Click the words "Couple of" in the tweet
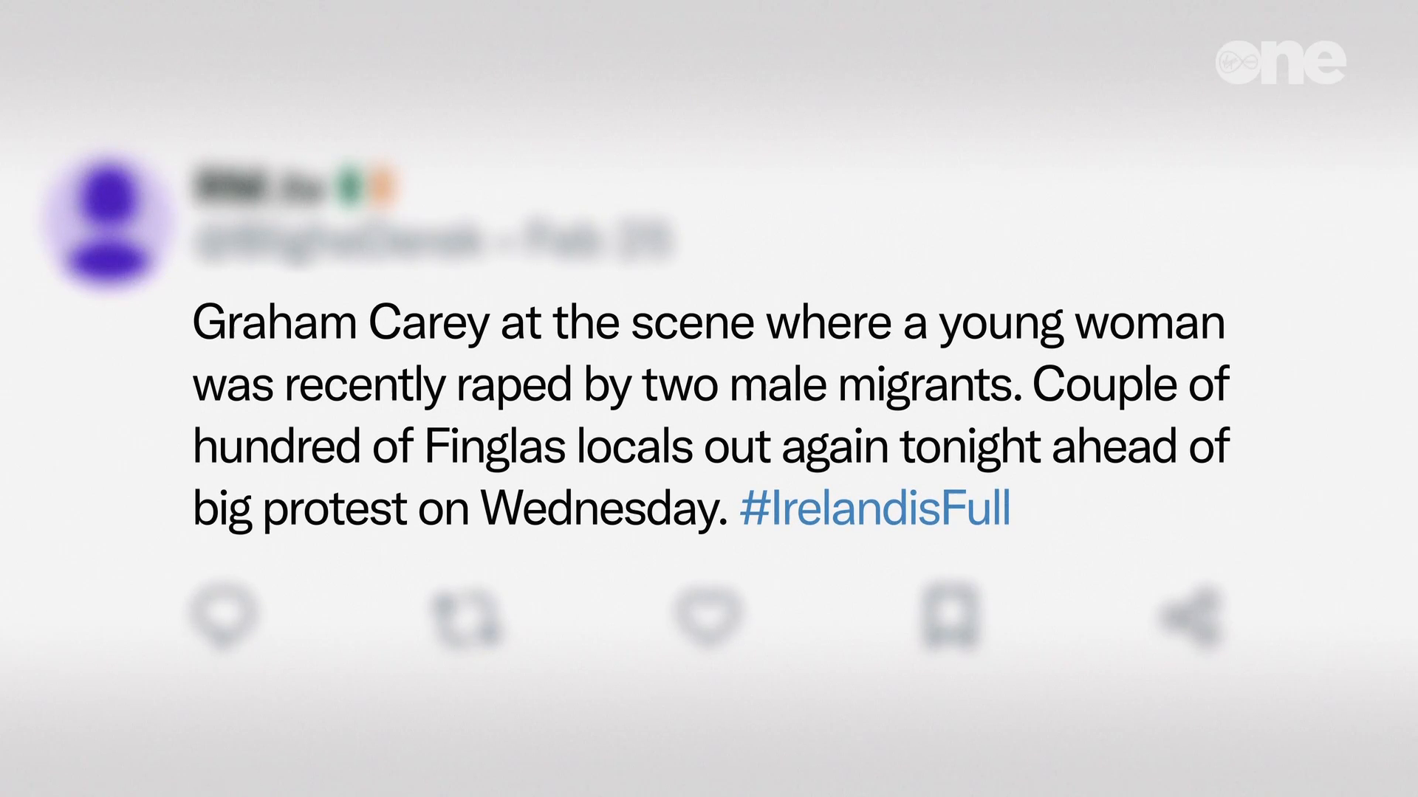 (x=1130, y=384)
